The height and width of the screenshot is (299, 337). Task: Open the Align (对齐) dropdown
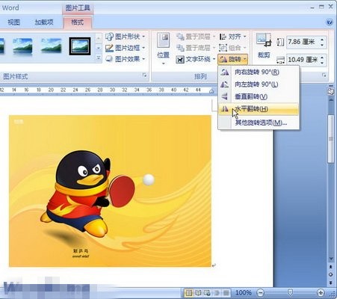coord(233,37)
